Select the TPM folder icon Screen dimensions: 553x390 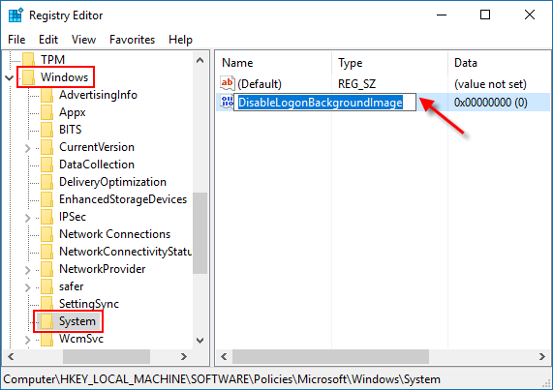pyautogui.click(x=28, y=60)
